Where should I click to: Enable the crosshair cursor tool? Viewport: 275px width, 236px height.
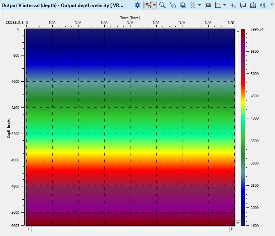click(x=233, y=5)
